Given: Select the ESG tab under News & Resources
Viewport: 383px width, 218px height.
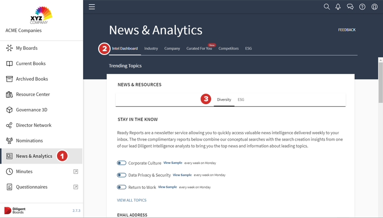Looking at the screenshot, I should 241,100.
